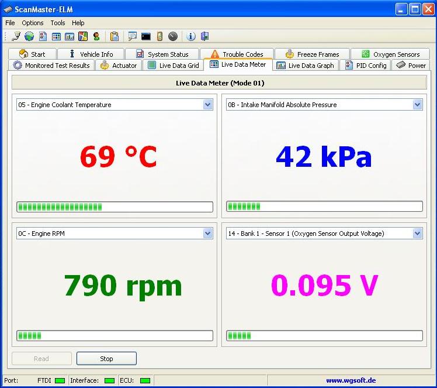Select the Live Data Grid tab
437x388 pixels.
click(173, 66)
